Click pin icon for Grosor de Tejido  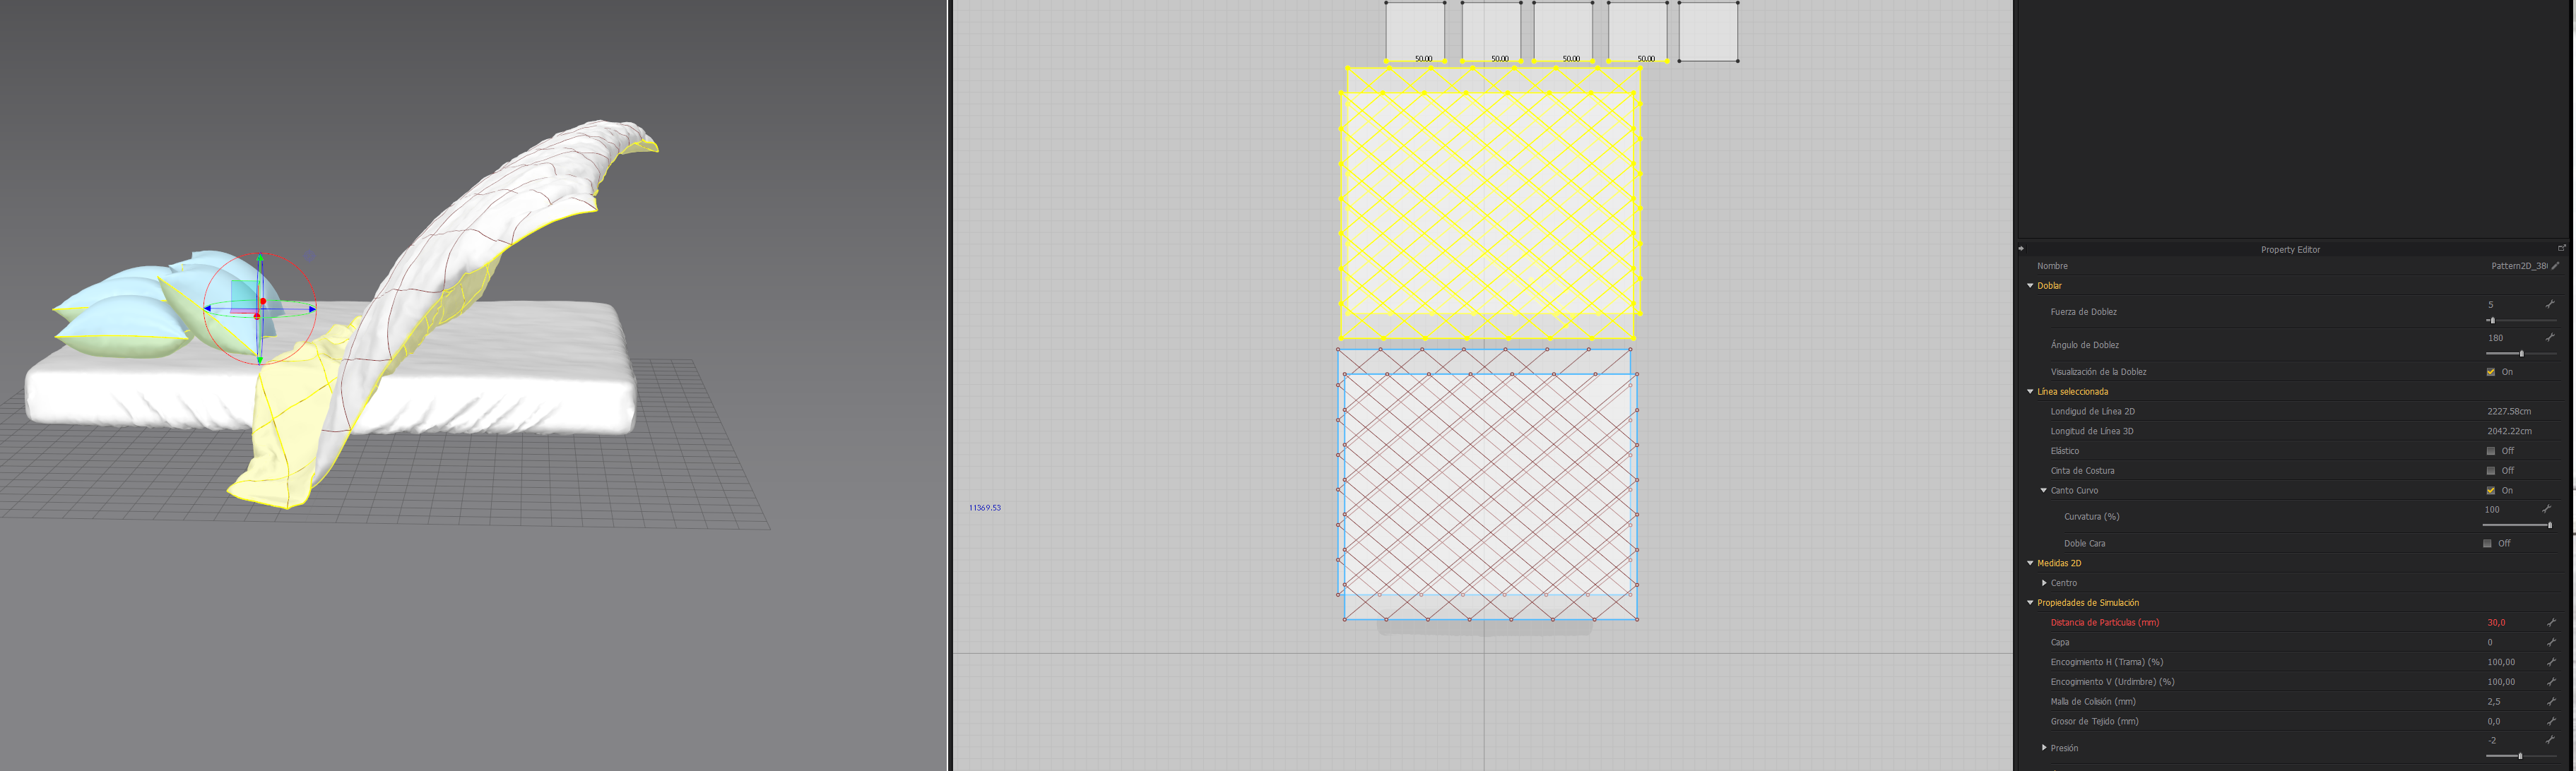click(x=2551, y=721)
